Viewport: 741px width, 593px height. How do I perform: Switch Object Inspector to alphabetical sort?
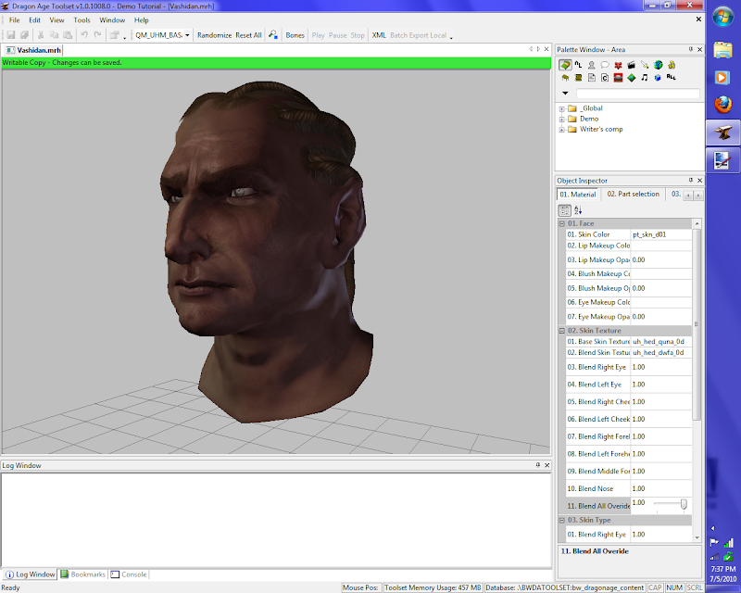click(578, 210)
